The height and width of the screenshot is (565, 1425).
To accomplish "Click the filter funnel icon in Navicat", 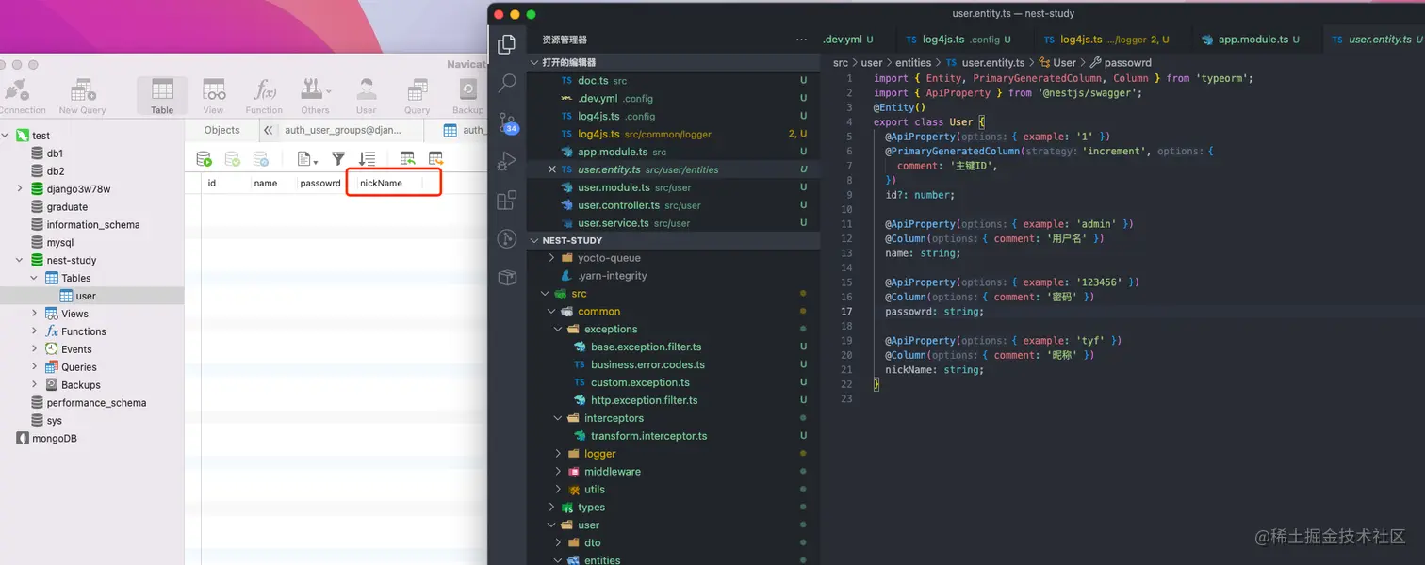I will point(337,159).
